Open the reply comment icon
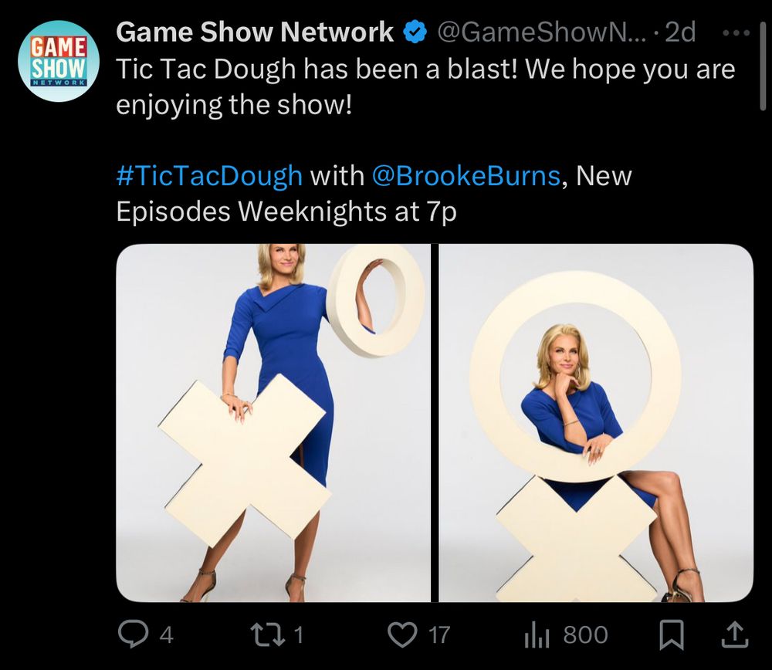This screenshot has width=772, height=670. coord(133,634)
